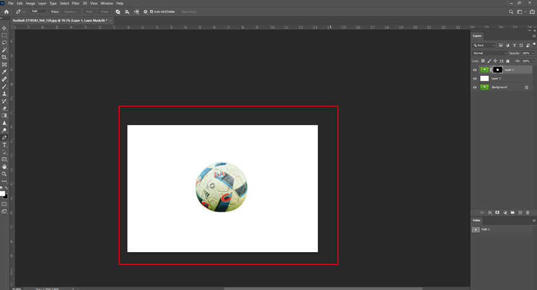Select the History Brush tool
The height and width of the screenshot is (290, 537).
[4, 101]
